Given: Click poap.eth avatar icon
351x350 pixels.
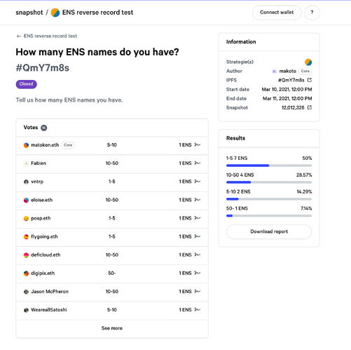Looking at the screenshot, I should tap(26, 218).
